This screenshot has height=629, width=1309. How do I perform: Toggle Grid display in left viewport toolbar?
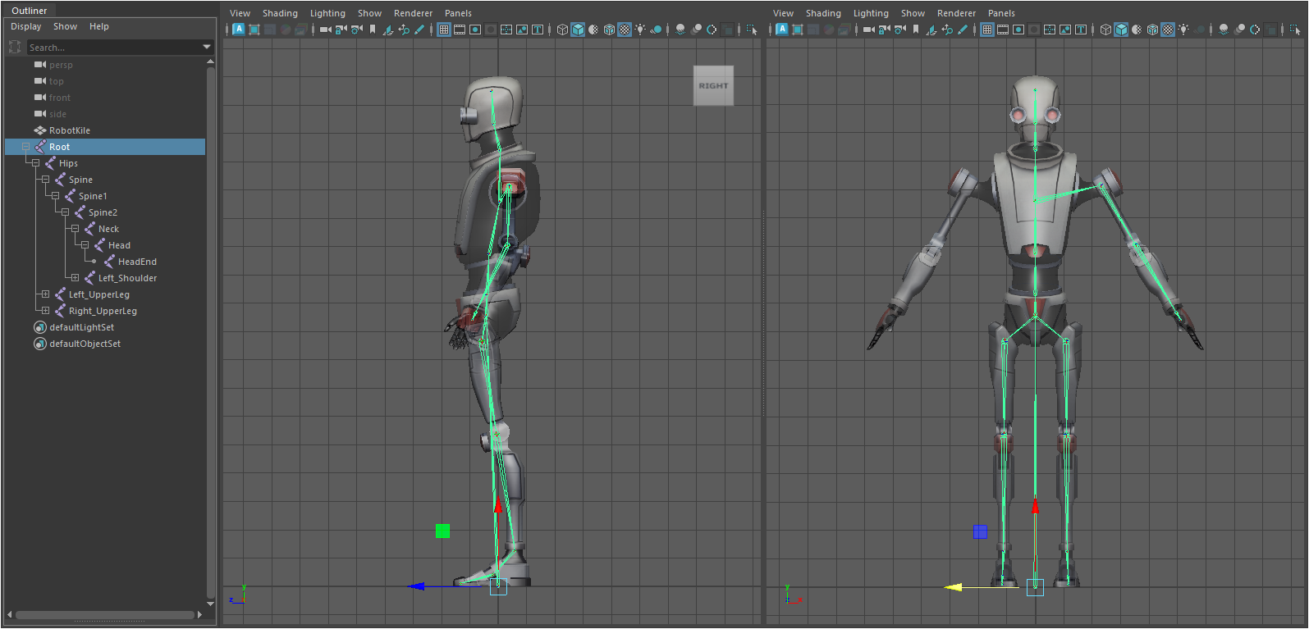pos(444,30)
